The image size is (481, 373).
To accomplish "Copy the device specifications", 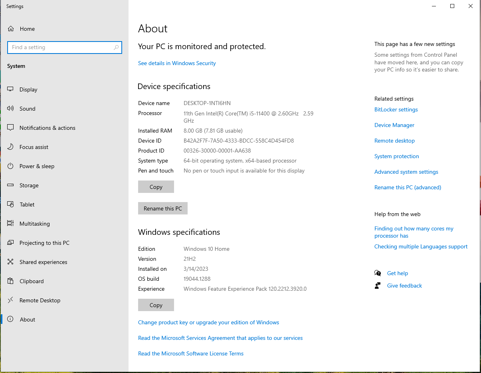I will [156, 187].
